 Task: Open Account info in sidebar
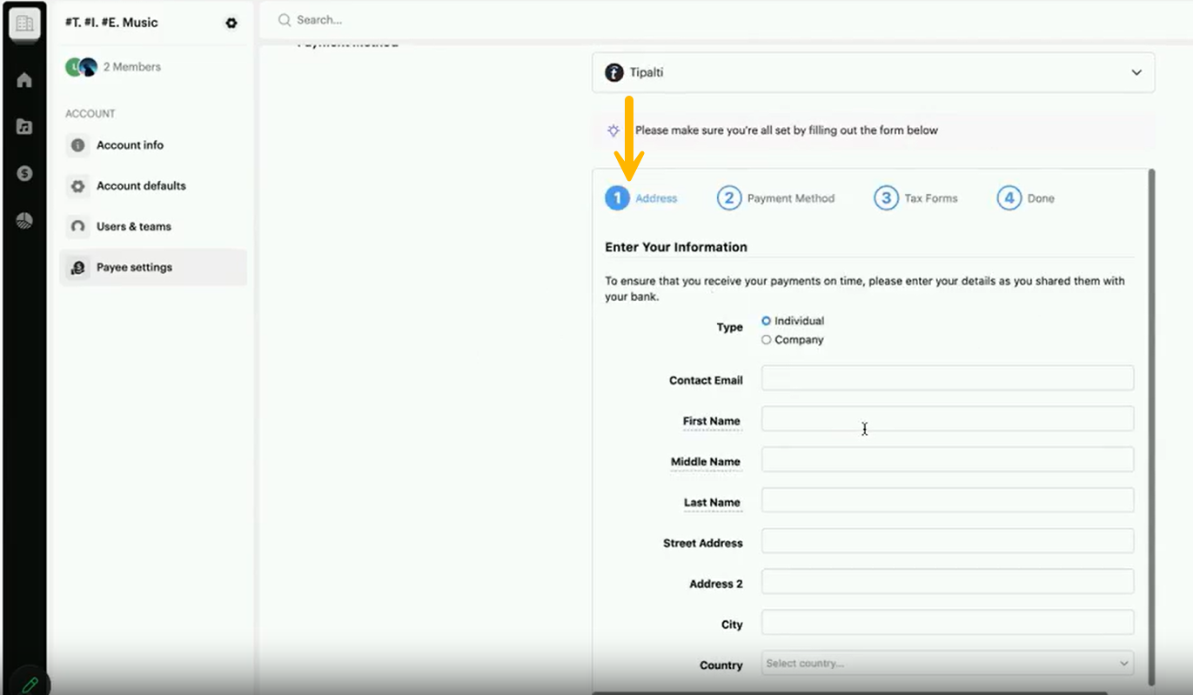pyautogui.click(x=130, y=145)
